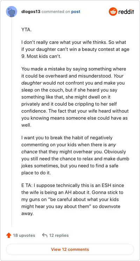Open the blue "post" link

76,12
